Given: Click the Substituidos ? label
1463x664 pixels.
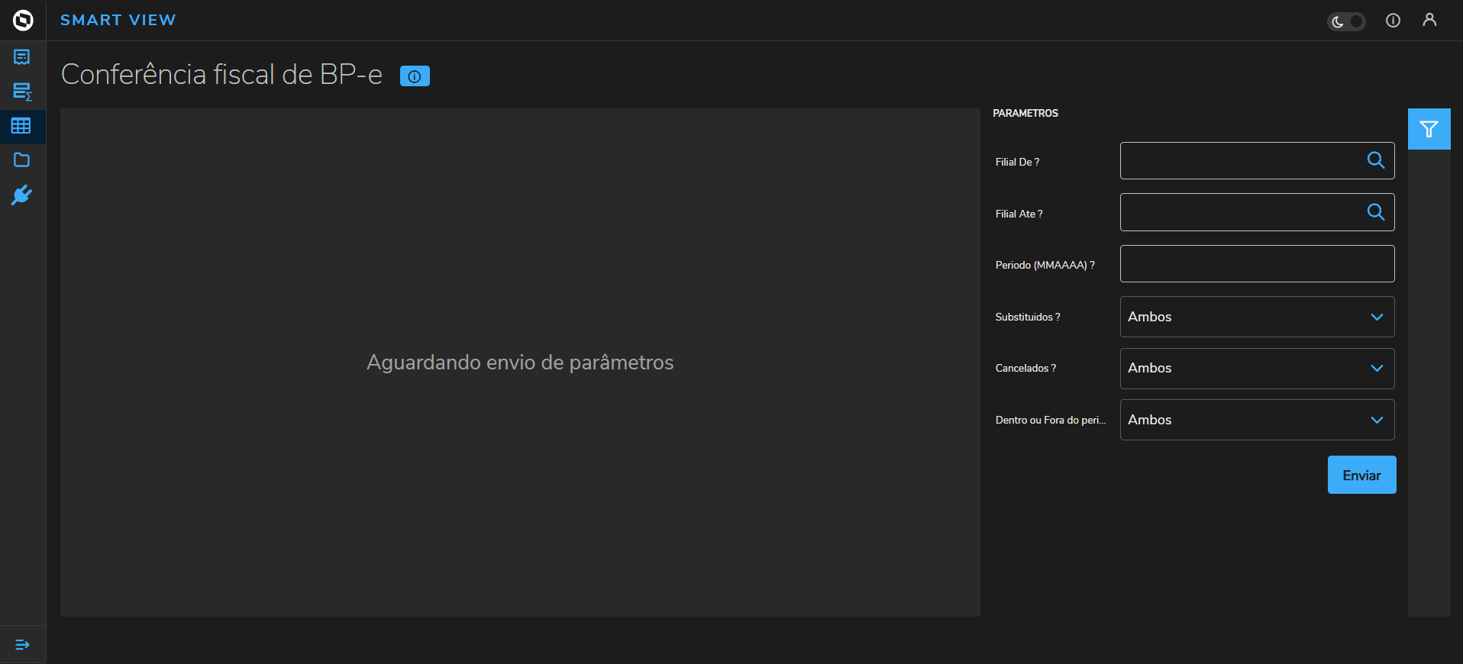Looking at the screenshot, I should 1028,317.
